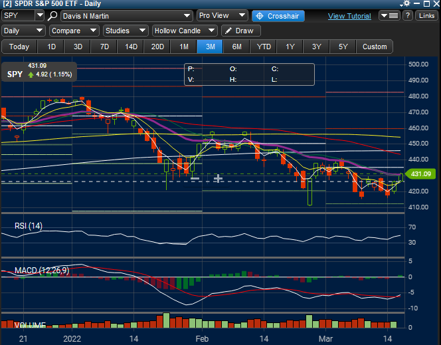Screen dimensions: 441x345
Task: Click the window title SPDR S&P 500 ETF - Daily
Action: click(x=52, y=4)
